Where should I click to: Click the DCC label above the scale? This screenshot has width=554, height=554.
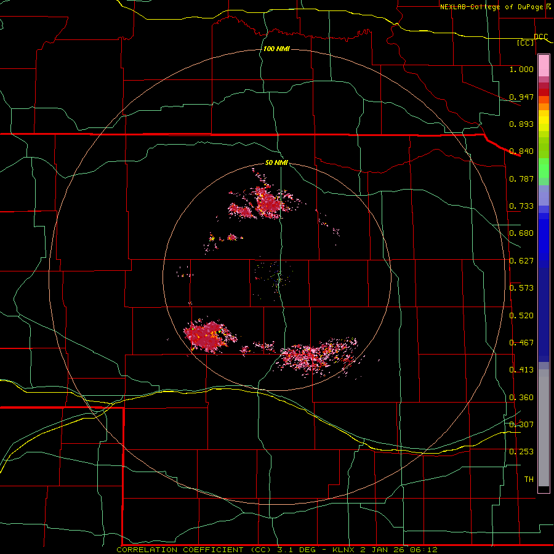540,36
